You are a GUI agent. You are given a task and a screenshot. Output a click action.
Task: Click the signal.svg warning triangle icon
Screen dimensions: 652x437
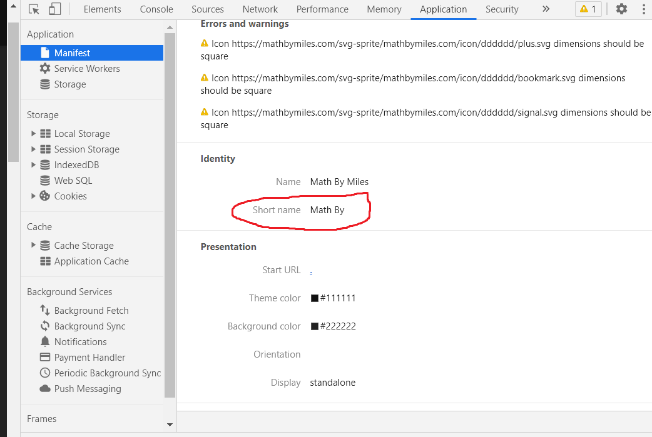point(205,111)
